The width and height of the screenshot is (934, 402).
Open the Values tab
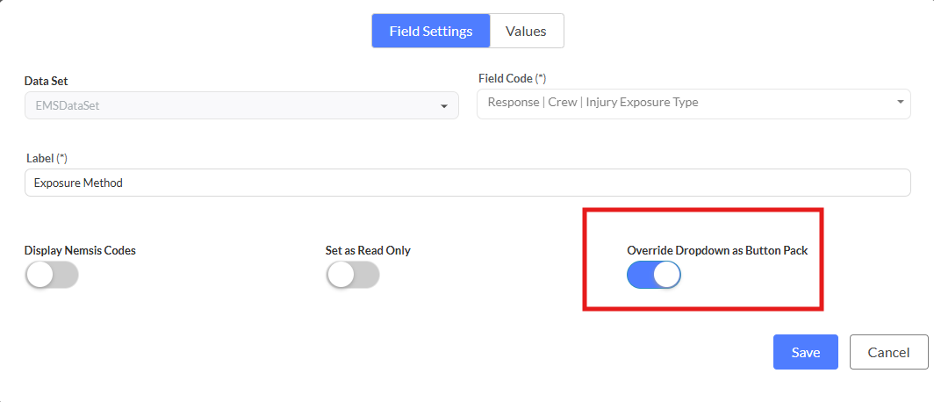point(526,31)
